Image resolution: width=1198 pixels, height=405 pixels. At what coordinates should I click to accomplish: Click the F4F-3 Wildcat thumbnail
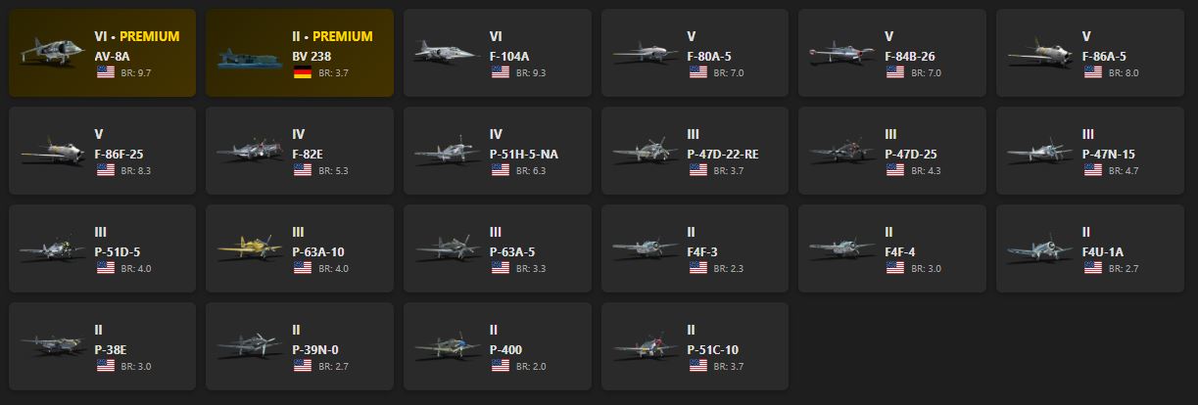coord(644,249)
